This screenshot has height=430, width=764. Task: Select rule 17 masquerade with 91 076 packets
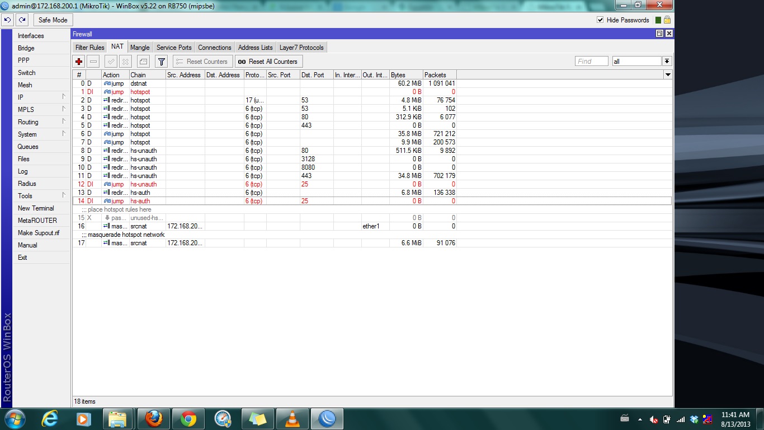(372, 243)
